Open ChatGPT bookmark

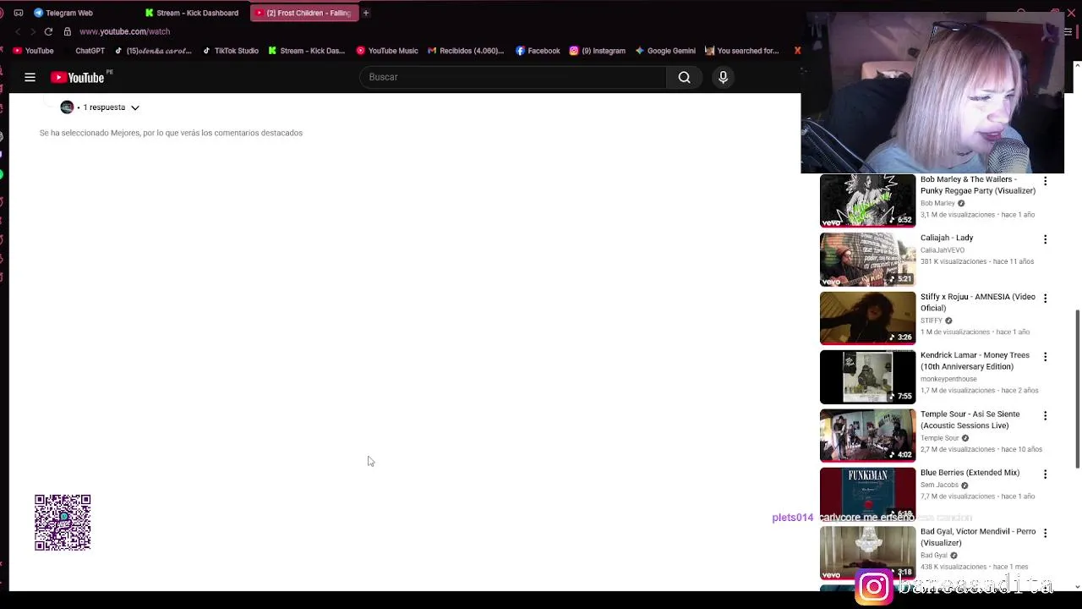pyautogui.click(x=90, y=51)
